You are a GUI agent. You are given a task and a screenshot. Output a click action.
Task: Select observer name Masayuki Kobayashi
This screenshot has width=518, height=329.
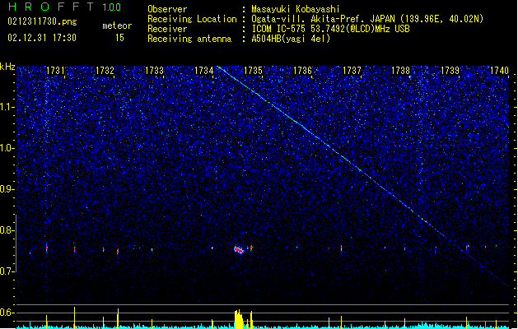[296, 9]
